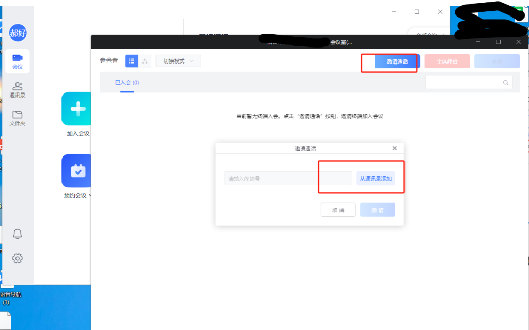Expand the arrow beside 预约会议
Viewport: 529px width, 330px height.
tap(91, 196)
